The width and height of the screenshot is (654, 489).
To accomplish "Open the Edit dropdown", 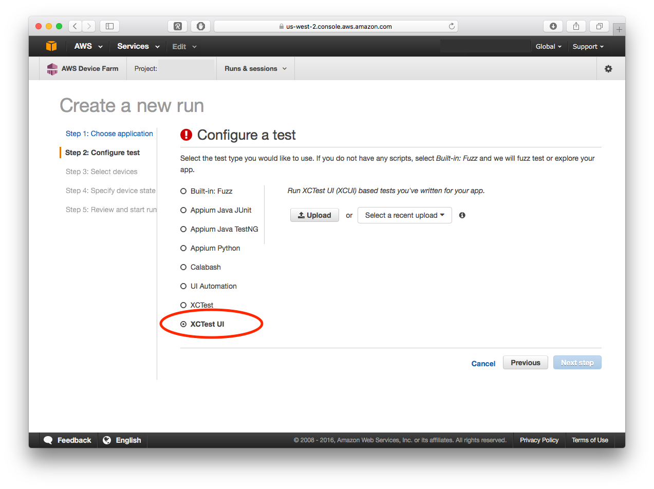I will [184, 47].
